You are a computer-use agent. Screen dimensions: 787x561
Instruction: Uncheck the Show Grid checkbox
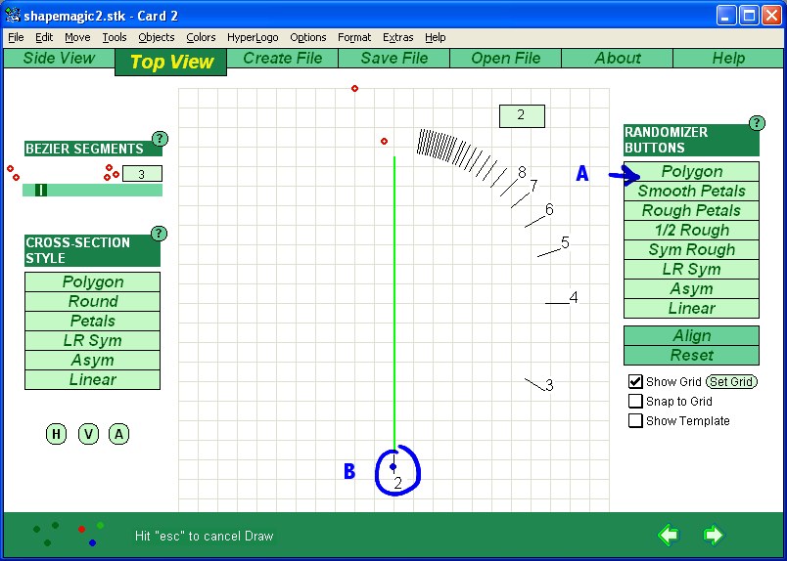(636, 382)
